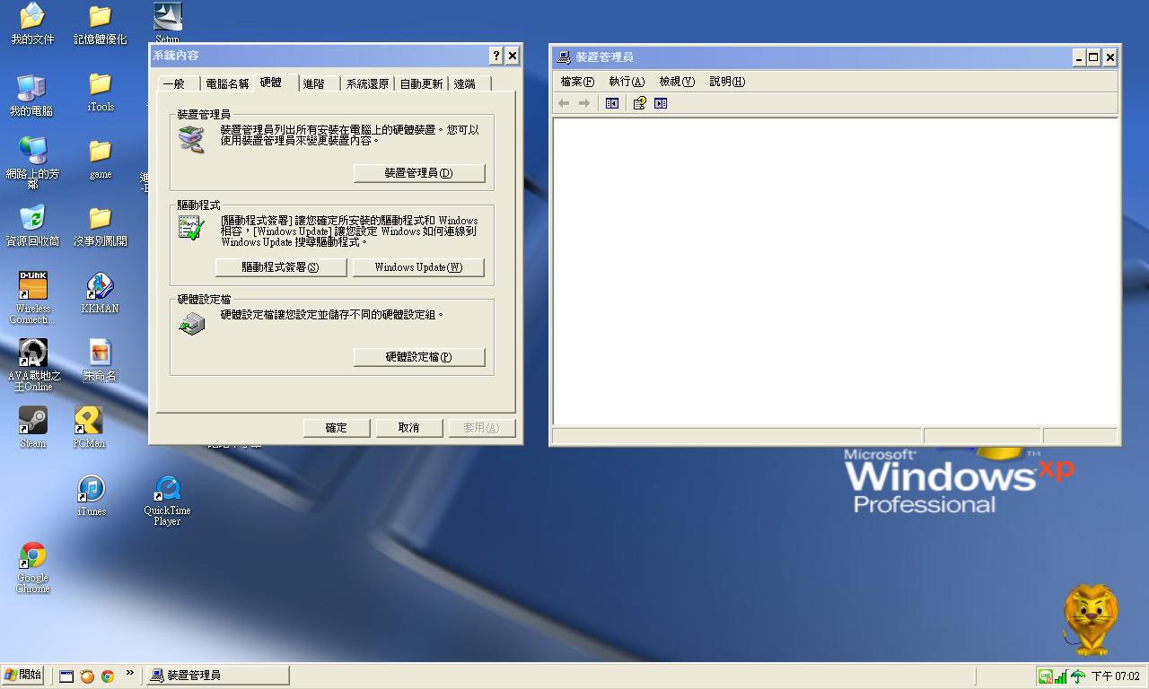Close the 系統內容 dialog
The image size is (1149, 689).
pyautogui.click(x=513, y=56)
